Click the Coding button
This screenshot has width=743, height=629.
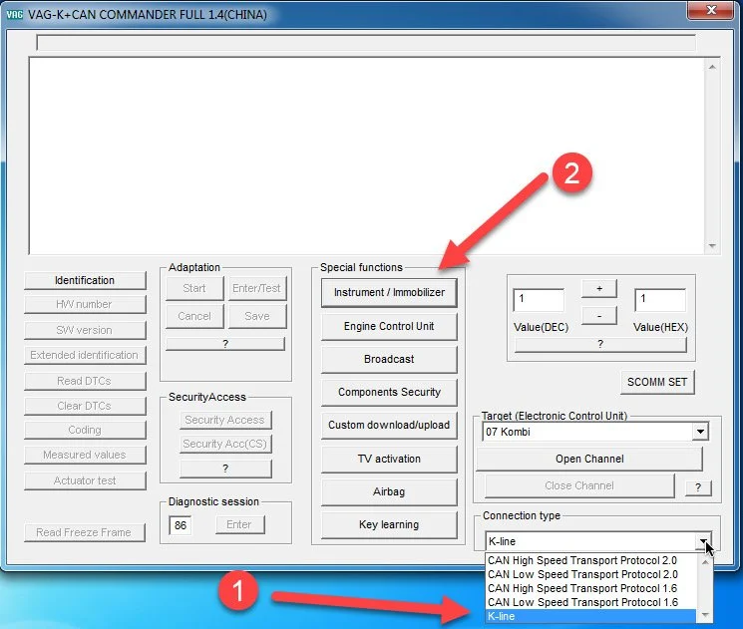(85, 430)
